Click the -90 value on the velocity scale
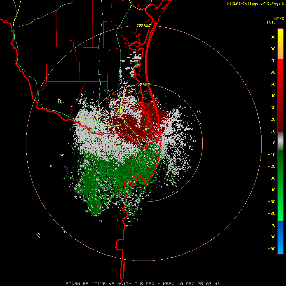286x286 pixels. [x=272, y=249]
